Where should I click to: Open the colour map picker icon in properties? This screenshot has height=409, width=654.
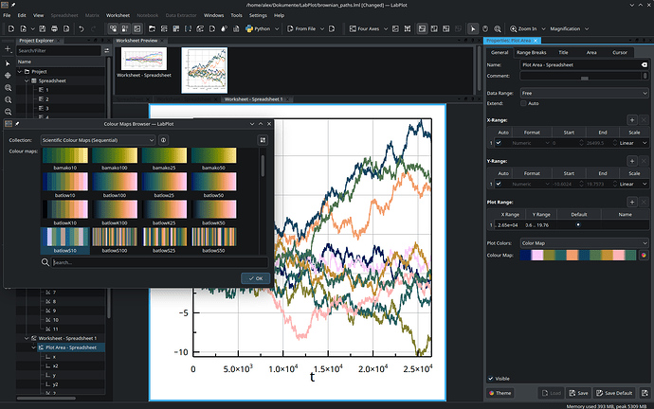[644, 256]
